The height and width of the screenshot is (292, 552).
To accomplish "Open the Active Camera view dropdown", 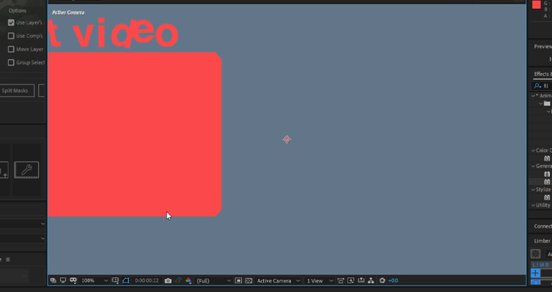I will tap(278, 280).
